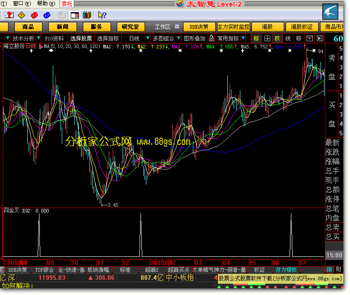
Task: Click the 中小板指 index label
Action: [x=180, y=278]
